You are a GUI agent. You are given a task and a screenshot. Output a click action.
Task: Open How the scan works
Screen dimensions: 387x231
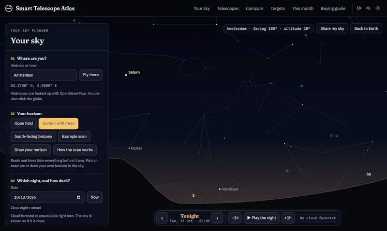[75, 150]
